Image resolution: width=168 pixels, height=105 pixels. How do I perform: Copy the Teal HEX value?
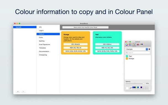[107, 44]
